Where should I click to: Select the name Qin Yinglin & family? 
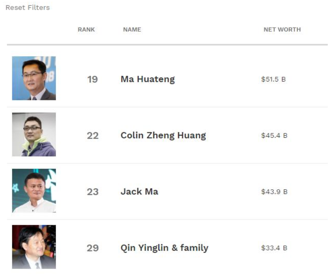tap(164, 248)
